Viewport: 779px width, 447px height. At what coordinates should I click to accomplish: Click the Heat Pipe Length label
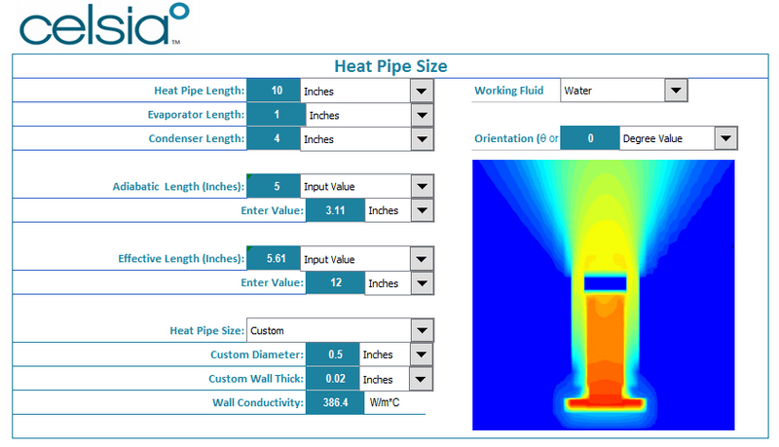coord(200,91)
